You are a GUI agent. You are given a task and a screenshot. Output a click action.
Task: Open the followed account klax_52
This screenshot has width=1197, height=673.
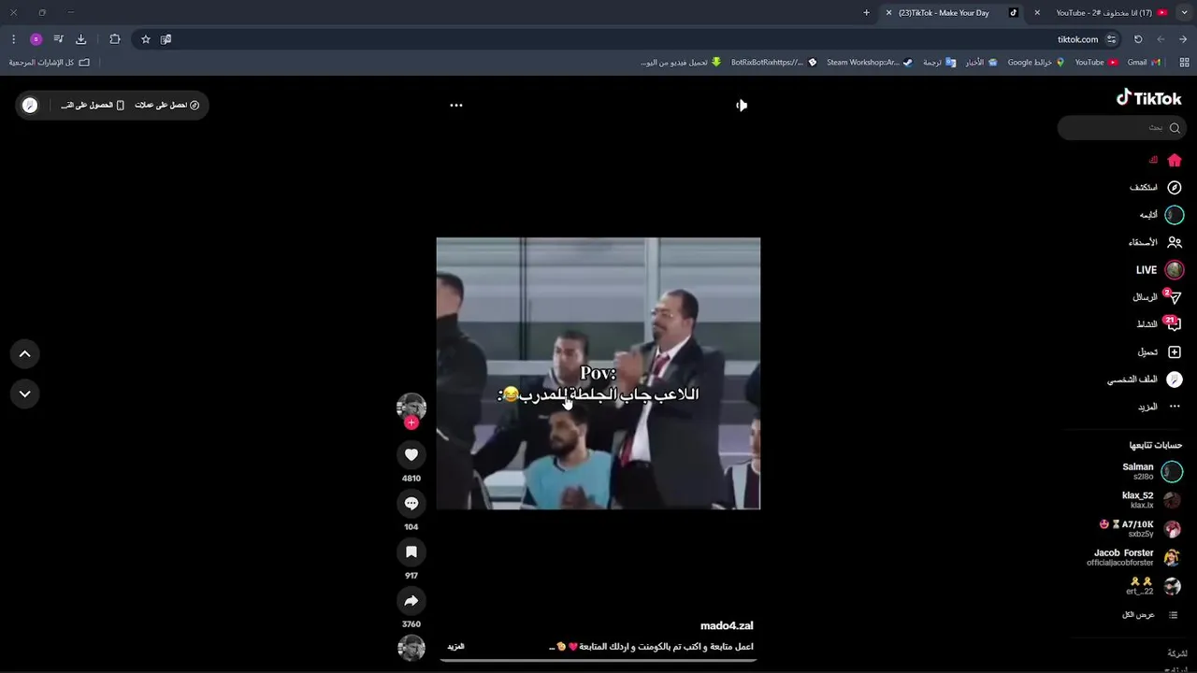1151,500
